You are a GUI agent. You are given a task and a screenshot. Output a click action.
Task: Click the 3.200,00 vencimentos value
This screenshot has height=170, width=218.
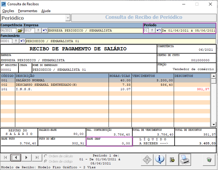[165, 80]
